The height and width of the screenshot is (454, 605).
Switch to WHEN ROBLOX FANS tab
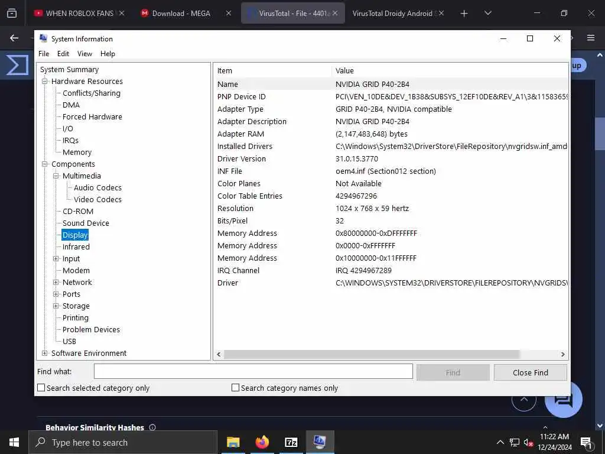79,13
